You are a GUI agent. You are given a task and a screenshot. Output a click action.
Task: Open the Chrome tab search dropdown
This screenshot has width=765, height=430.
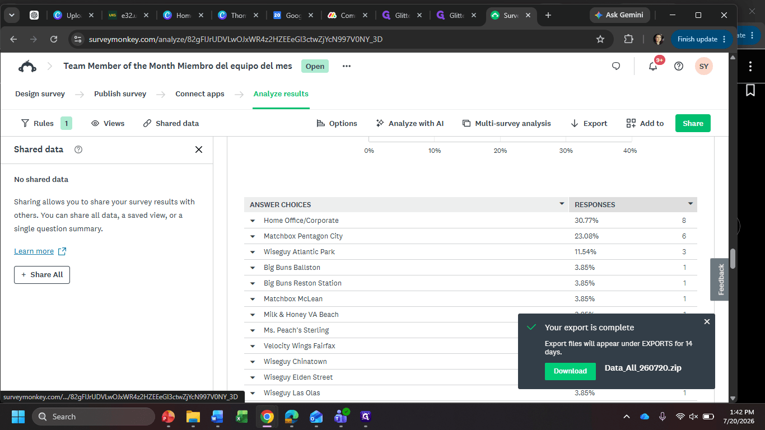coord(11,15)
